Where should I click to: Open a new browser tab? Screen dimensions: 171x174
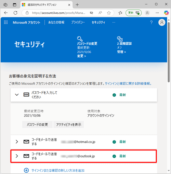tap(77, 5)
